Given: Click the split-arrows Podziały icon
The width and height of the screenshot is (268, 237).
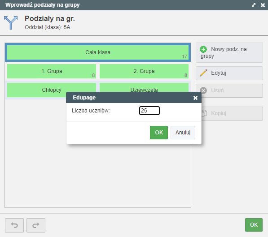Looking at the screenshot, I should click(x=11, y=23).
